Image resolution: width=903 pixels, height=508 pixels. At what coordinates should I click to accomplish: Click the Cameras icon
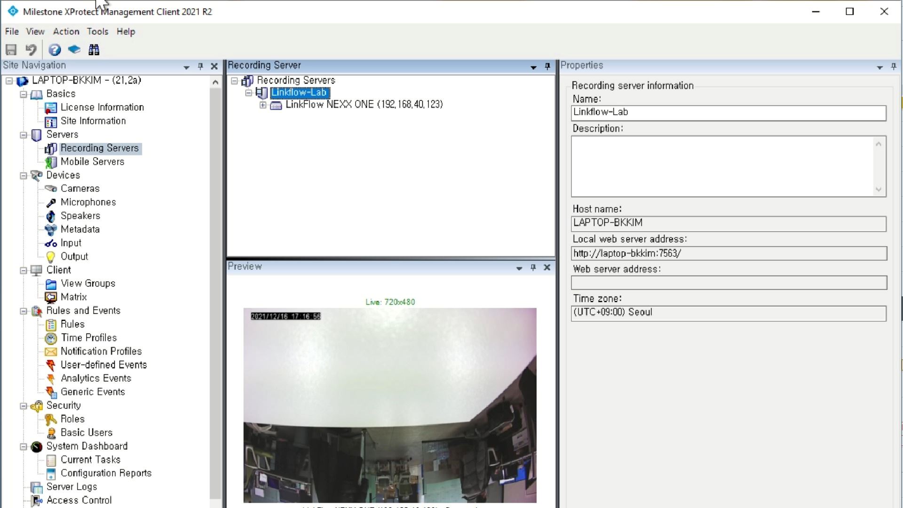click(51, 189)
